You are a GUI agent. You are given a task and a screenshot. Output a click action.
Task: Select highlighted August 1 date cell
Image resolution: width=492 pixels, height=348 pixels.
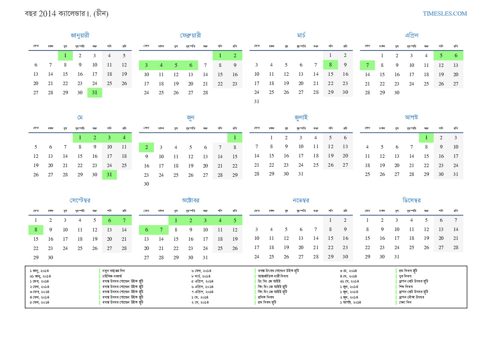coord(426,138)
